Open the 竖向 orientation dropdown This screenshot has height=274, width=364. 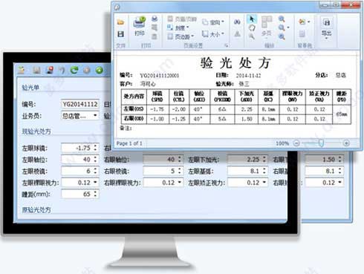(x=213, y=22)
